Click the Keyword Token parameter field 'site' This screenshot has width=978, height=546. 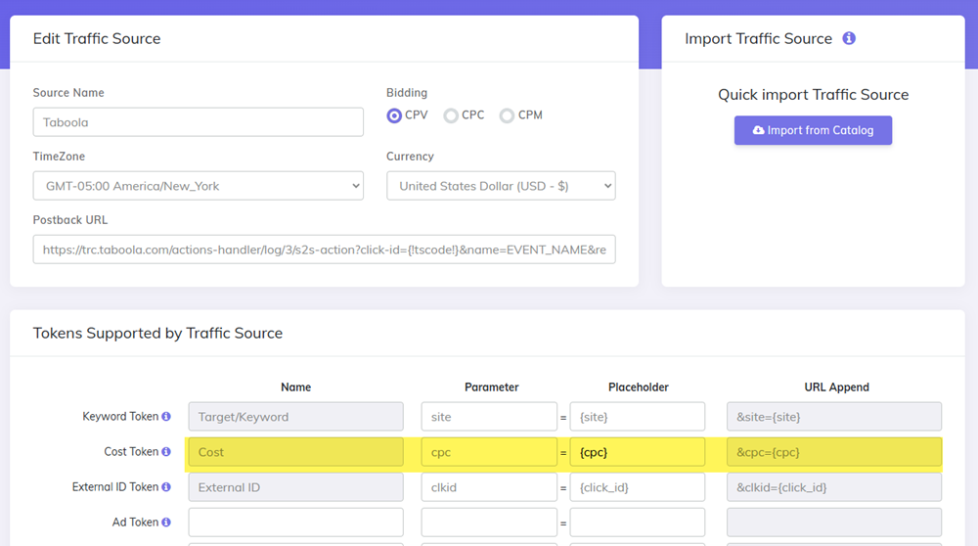point(489,417)
